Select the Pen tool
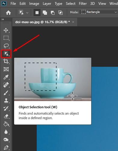 point(6,148)
